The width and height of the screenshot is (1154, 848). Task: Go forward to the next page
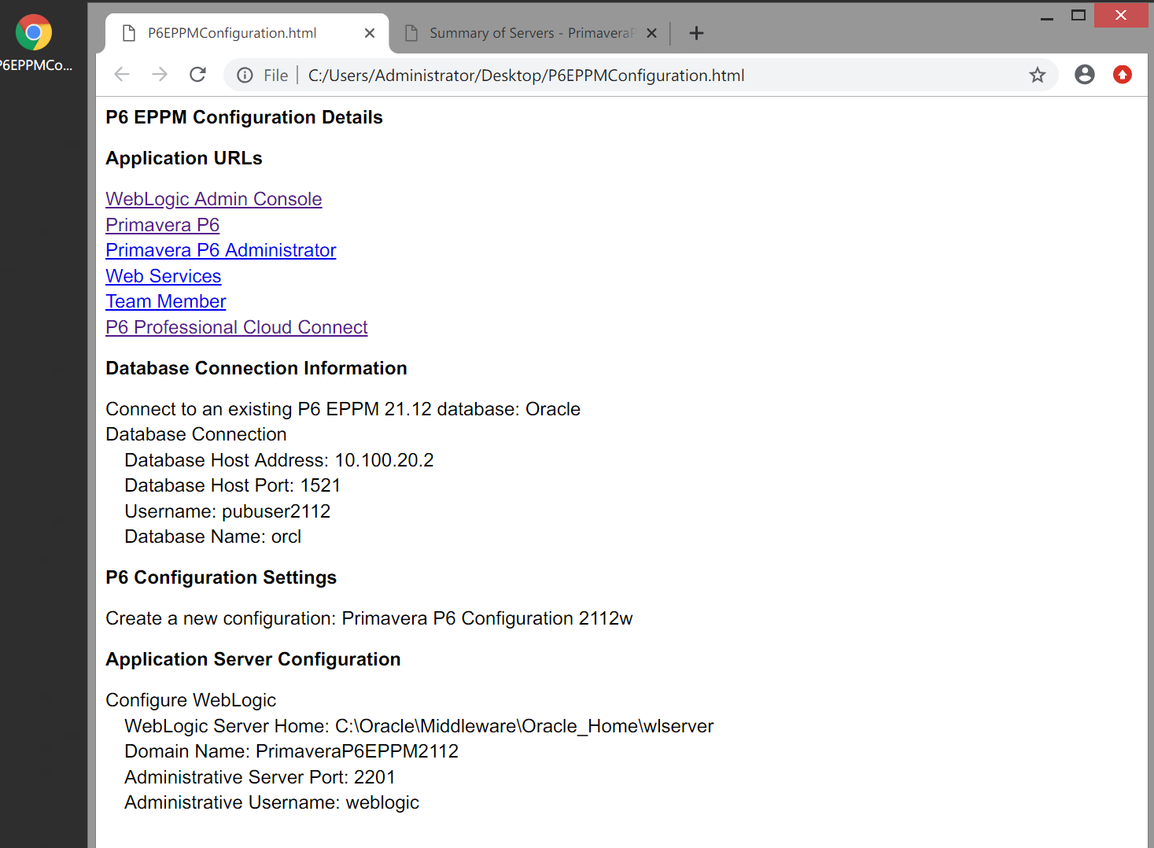pyautogui.click(x=160, y=75)
